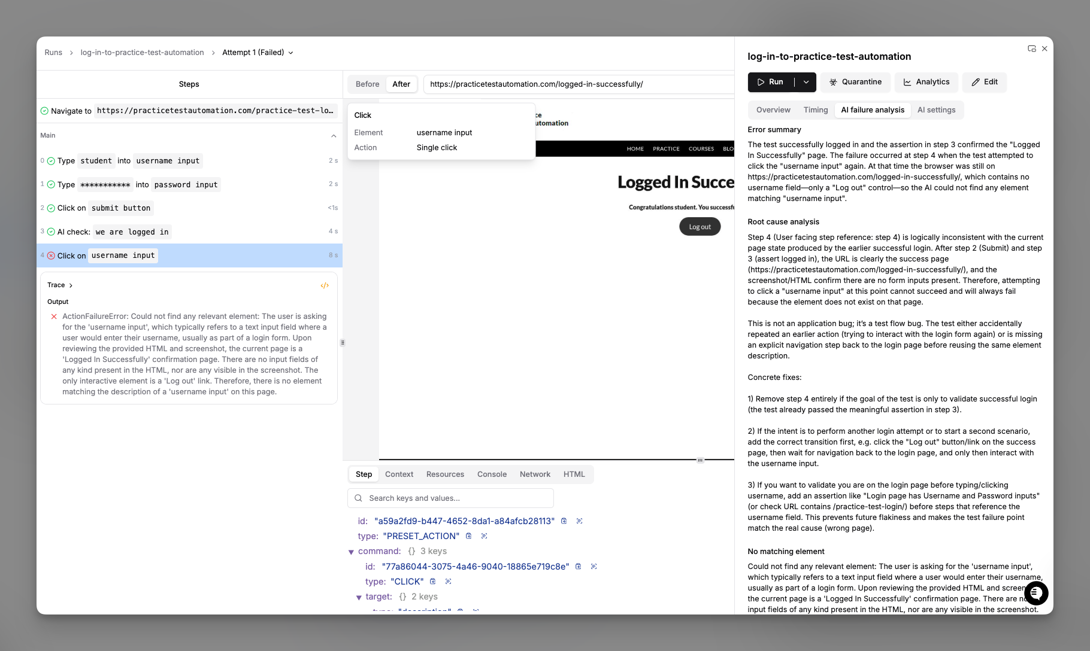
Task: Click the Element username input tooltip row
Action: pos(441,133)
